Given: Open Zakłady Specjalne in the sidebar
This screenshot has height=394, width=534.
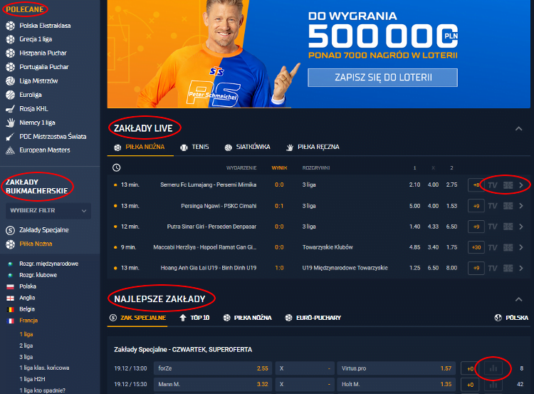Looking at the screenshot, I should (x=44, y=230).
